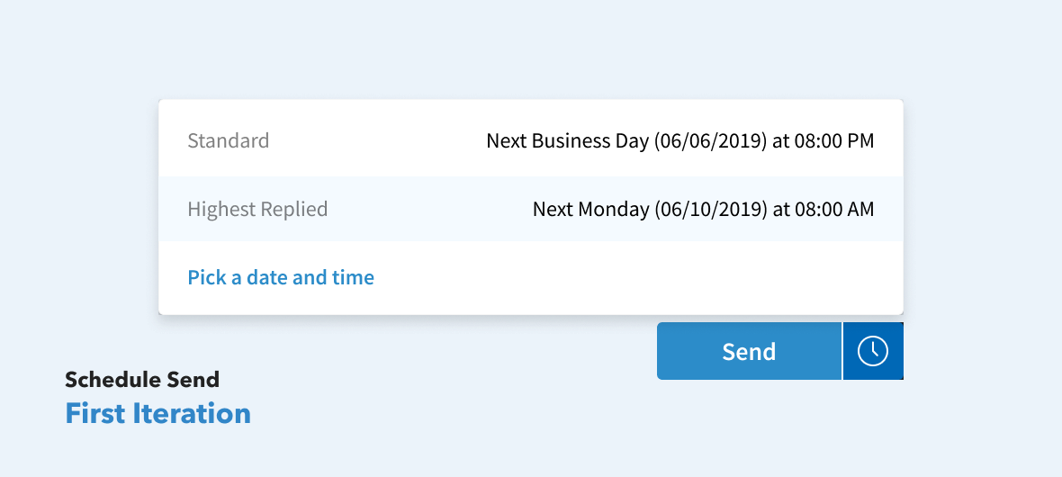Click the Highest Replied gray label
The height and width of the screenshot is (477, 1062).
pyautogui.click(x=257, y=209)
